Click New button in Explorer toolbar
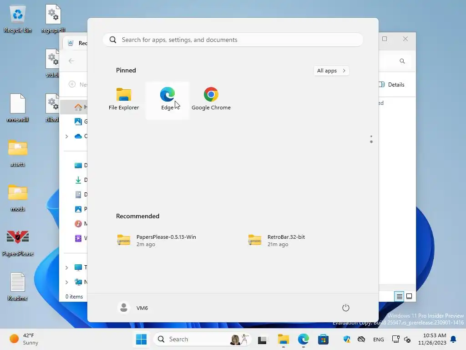Screen dimensions: 466x350 point(77,84)
